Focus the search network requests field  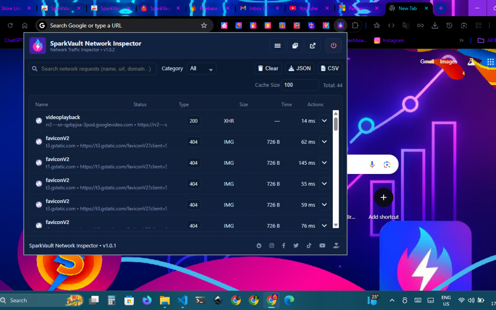93,69
